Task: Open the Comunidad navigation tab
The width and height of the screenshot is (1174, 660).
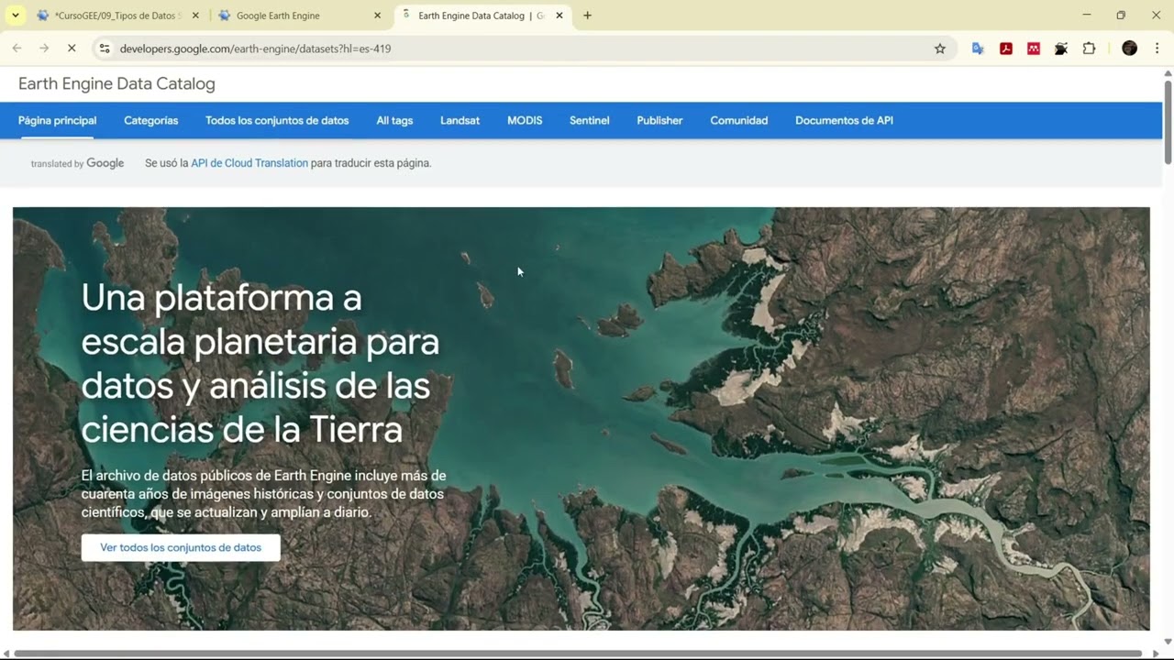Action: (739, 120)
